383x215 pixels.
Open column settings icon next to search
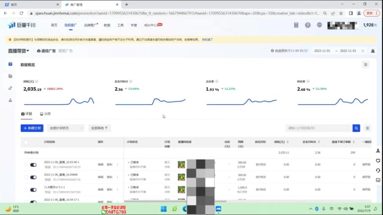(x=368, y=128)
